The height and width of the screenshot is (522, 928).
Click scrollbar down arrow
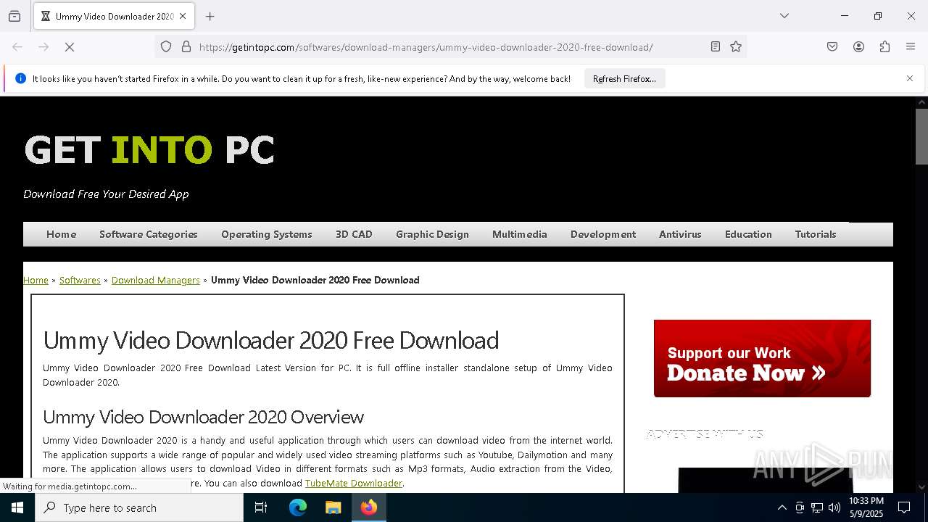921,487
